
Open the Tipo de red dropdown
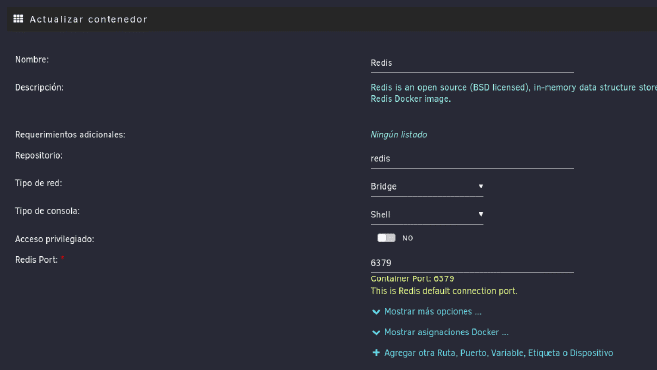tap(426, 187)
